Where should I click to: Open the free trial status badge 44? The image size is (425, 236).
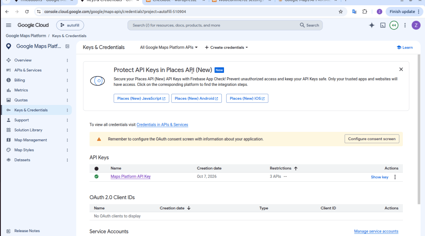coord(394,25)
